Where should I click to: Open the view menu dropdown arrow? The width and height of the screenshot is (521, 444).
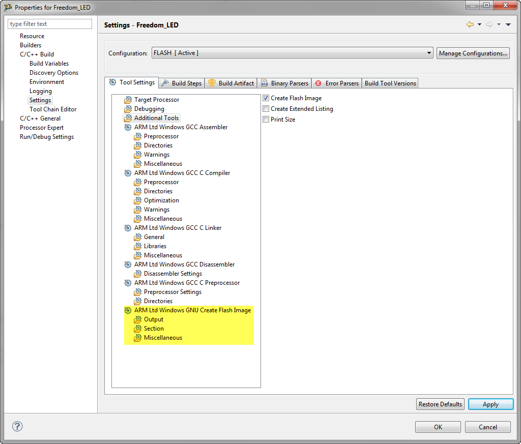pos(508,25)
